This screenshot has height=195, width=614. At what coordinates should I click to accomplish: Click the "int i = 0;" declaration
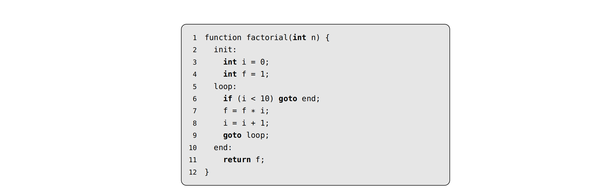pyautogui.click(x=246, y=62)
